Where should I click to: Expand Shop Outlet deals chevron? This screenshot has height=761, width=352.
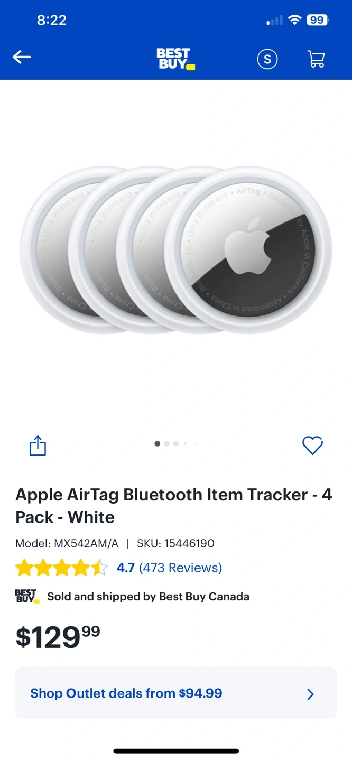pos(311,694)
